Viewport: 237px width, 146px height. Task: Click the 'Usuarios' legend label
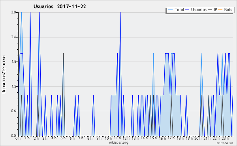(199, 9)
